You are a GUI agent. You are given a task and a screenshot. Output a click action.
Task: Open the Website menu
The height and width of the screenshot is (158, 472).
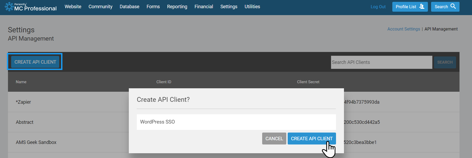(73, 7)
